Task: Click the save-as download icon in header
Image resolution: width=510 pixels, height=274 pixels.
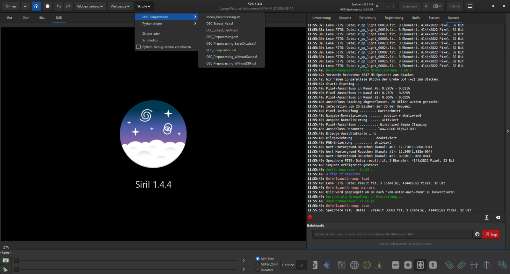Action: [x=426, y=6]
